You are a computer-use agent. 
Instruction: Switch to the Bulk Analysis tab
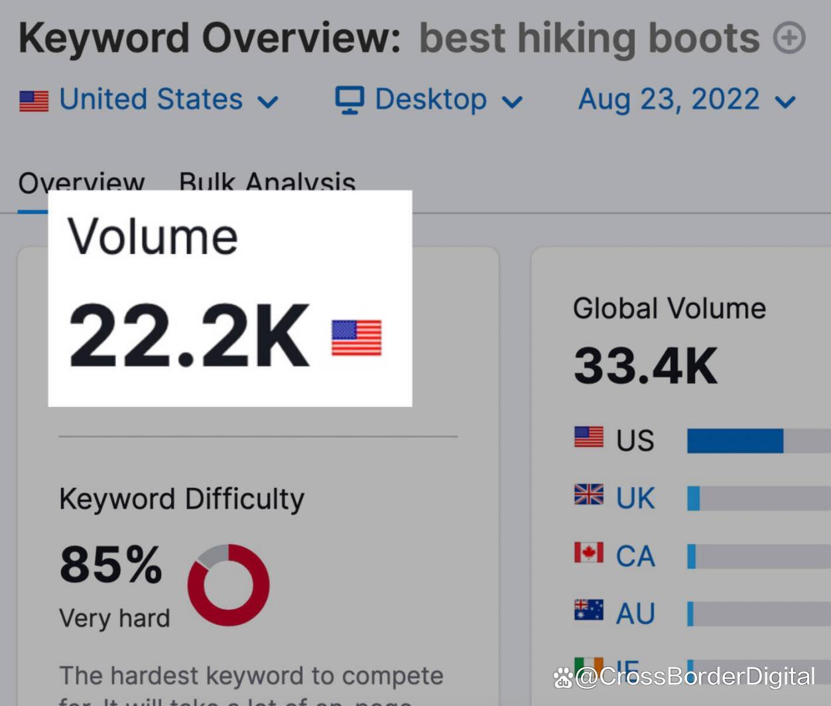pyautogui.click(x=267, y=183)
